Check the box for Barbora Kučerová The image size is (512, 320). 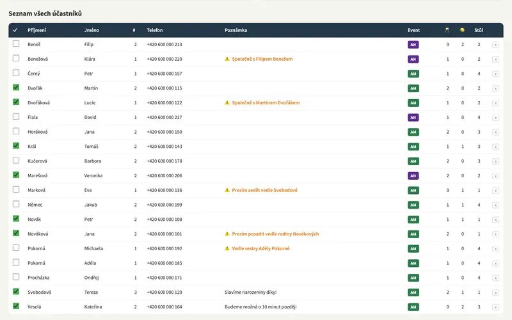[x=15, y=161]
